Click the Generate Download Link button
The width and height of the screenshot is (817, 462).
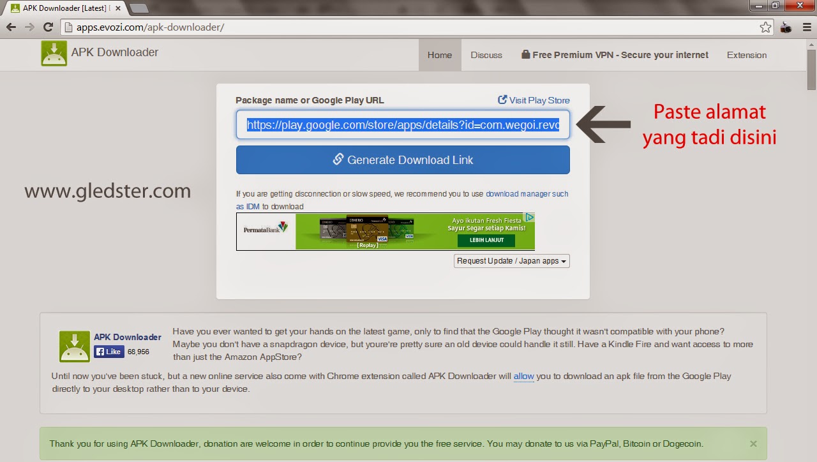pos(403,160)
